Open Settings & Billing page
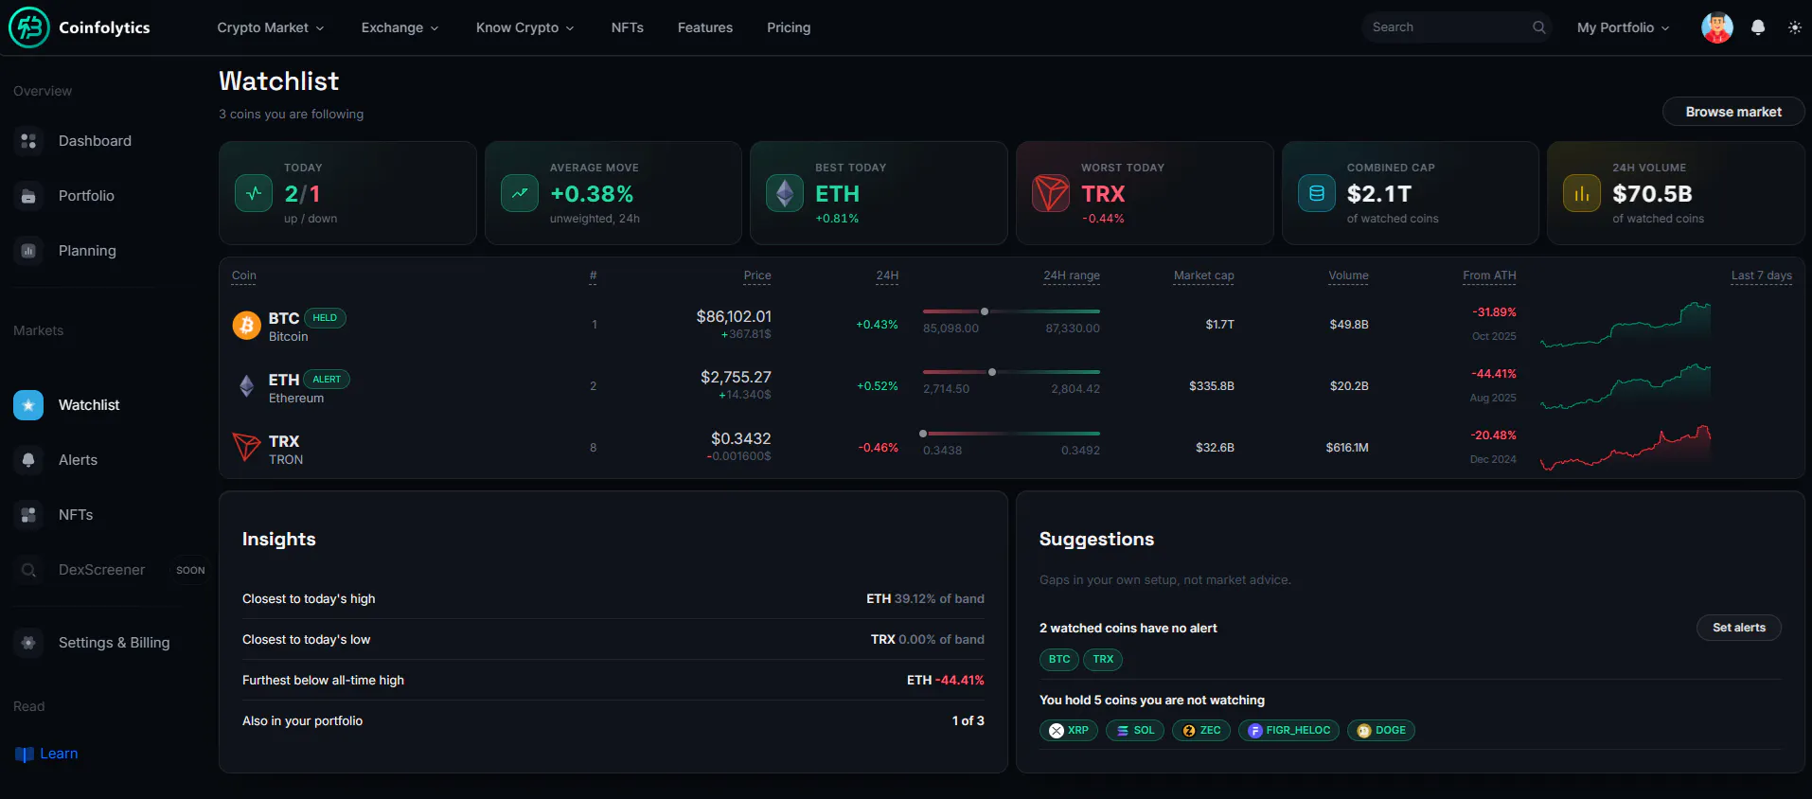This screenshot has height=799, width=1812. pos(114,643)
